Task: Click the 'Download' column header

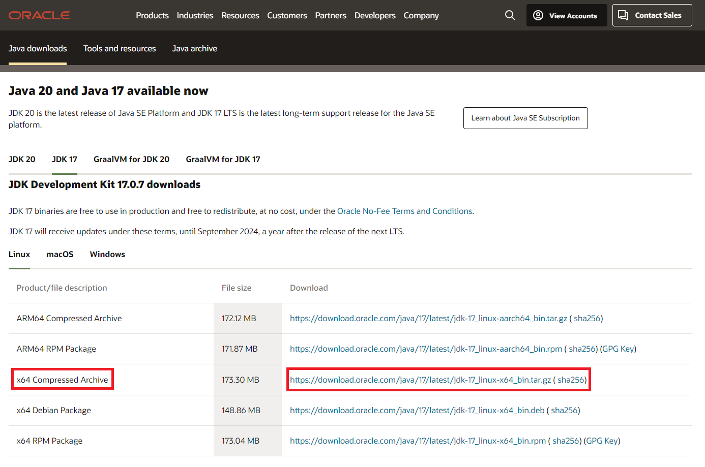Action: (309, 288)
